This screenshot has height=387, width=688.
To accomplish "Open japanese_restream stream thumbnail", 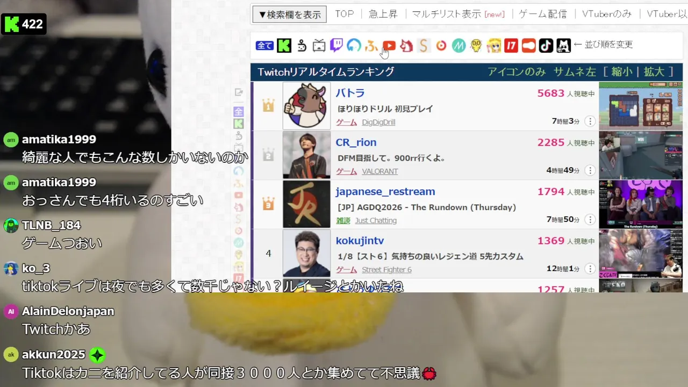I will pyautogui.click(x=641, y=204).
